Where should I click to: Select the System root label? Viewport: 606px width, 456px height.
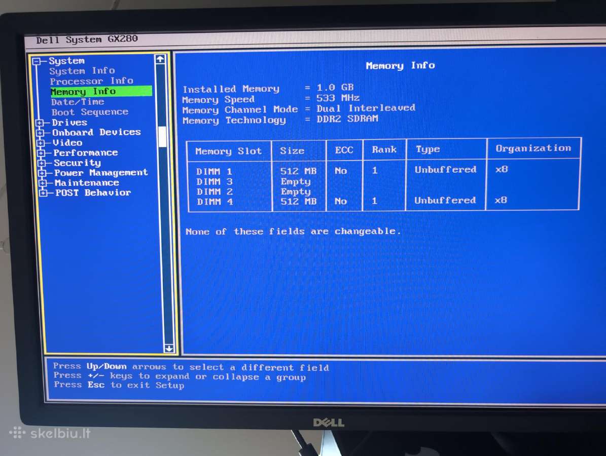[x=66, y=61]
